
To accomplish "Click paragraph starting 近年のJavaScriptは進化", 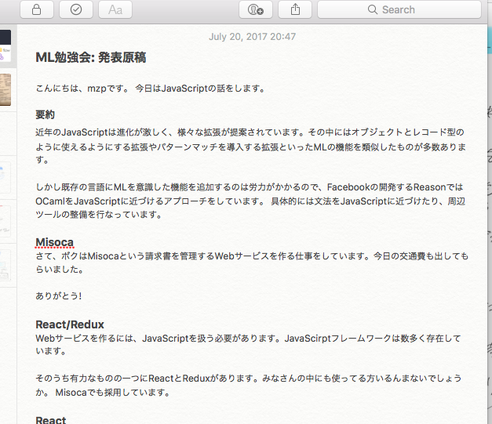I will [x=250, y=146].
